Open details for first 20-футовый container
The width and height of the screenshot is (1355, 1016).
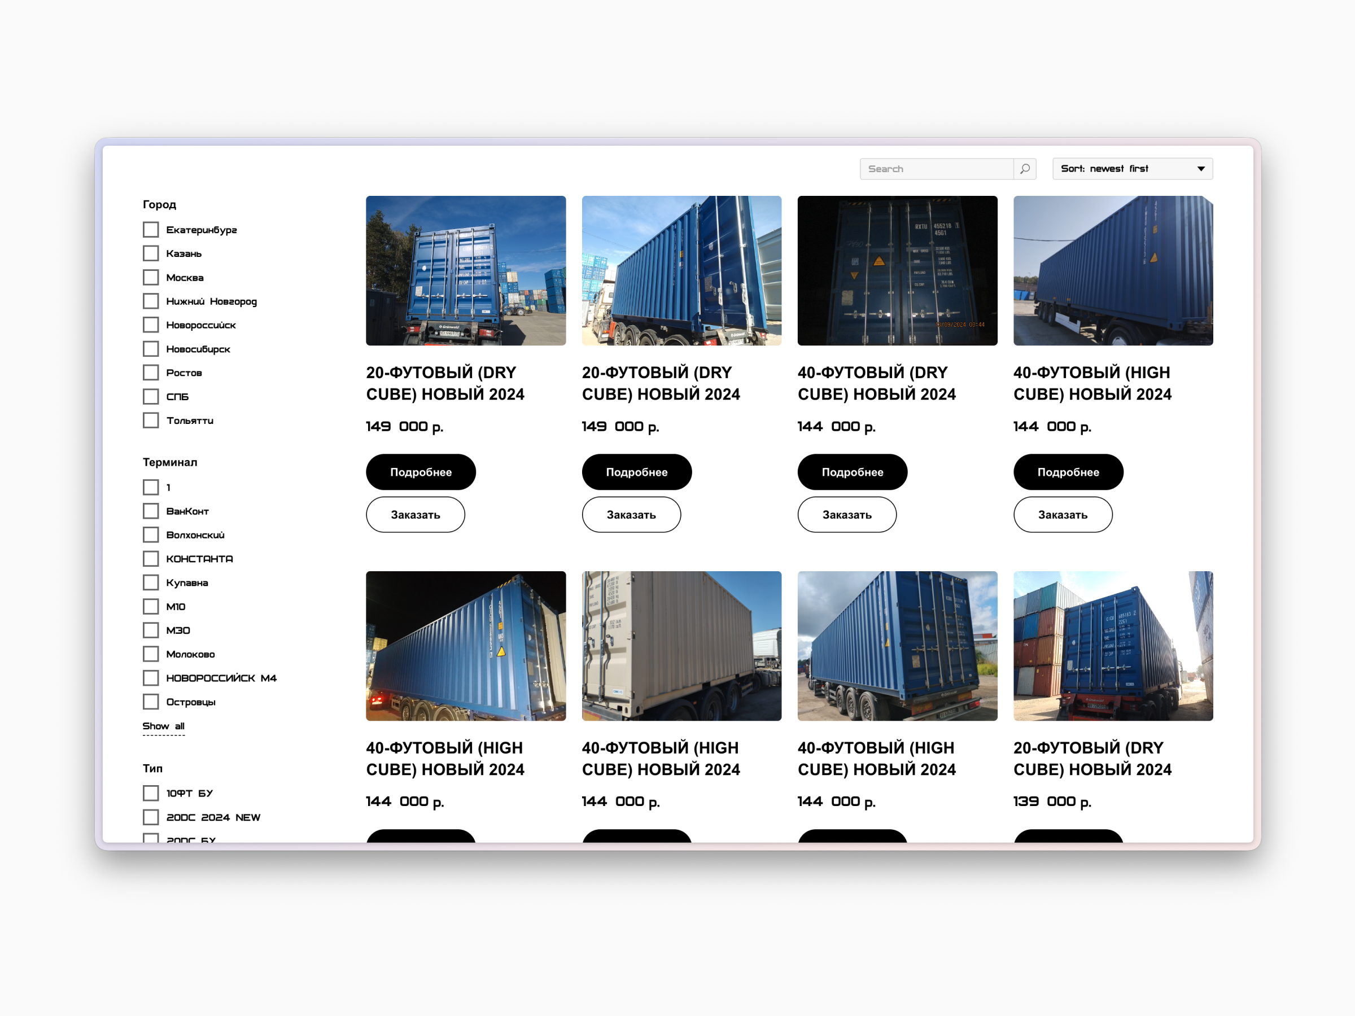(x=421, y=472)
